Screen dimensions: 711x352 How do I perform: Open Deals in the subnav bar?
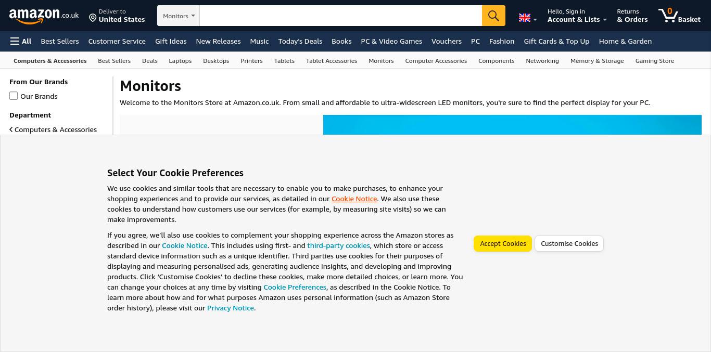click(x=149, y=61)
